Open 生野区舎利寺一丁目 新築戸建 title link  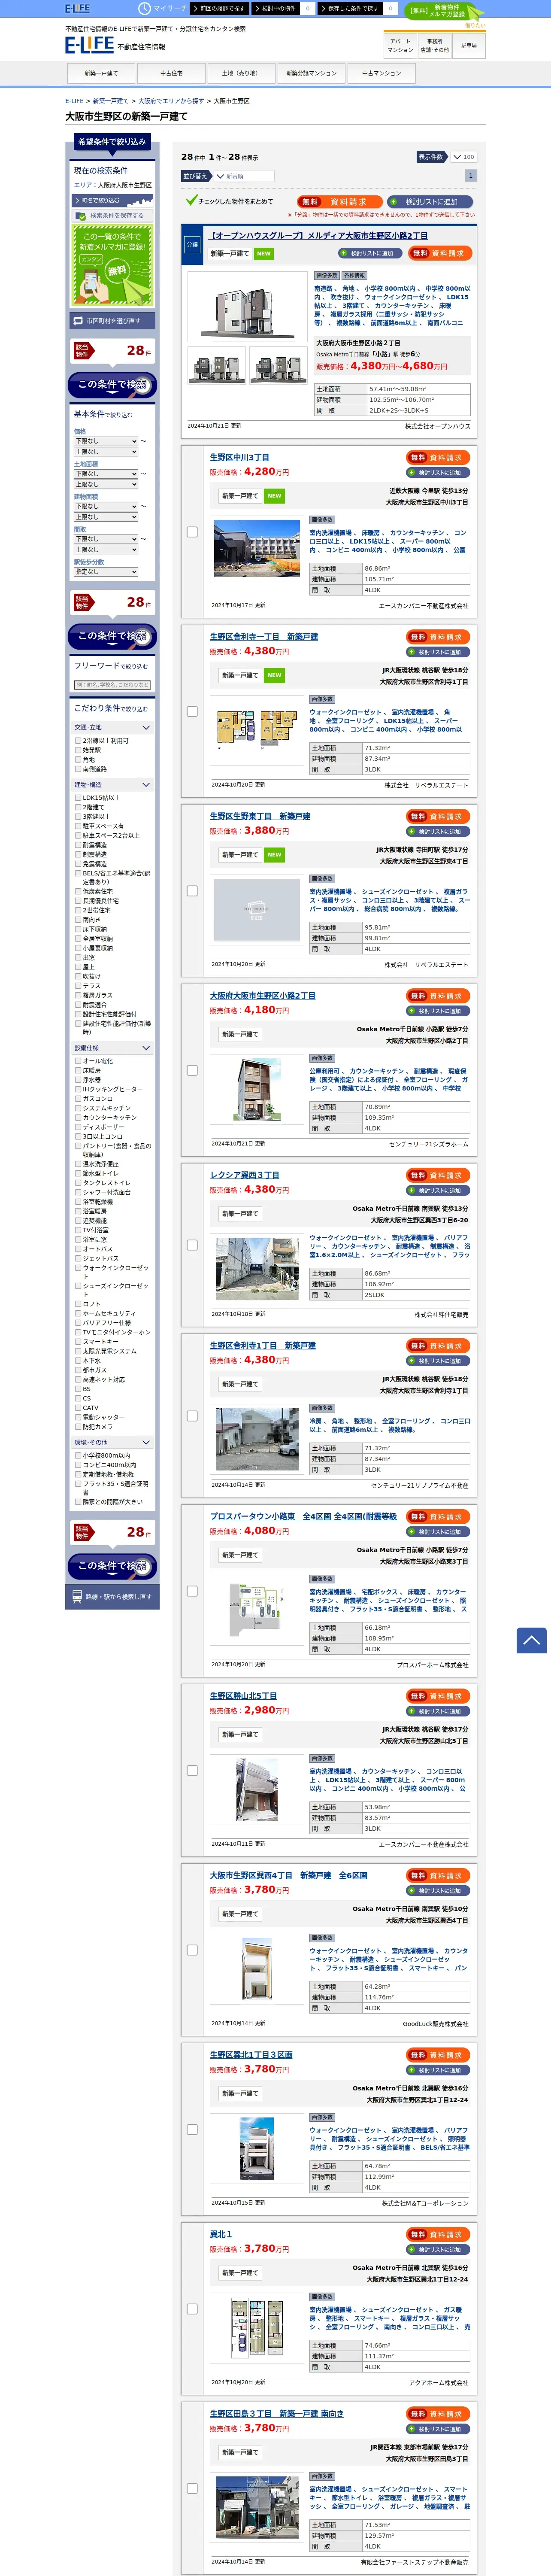(264, 637)
